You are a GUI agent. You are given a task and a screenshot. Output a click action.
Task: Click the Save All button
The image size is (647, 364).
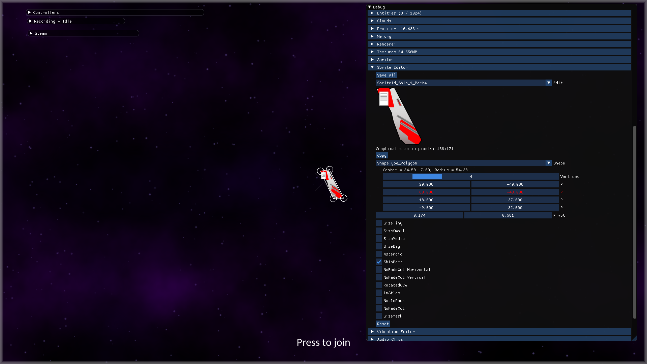(x=386, y=75)
